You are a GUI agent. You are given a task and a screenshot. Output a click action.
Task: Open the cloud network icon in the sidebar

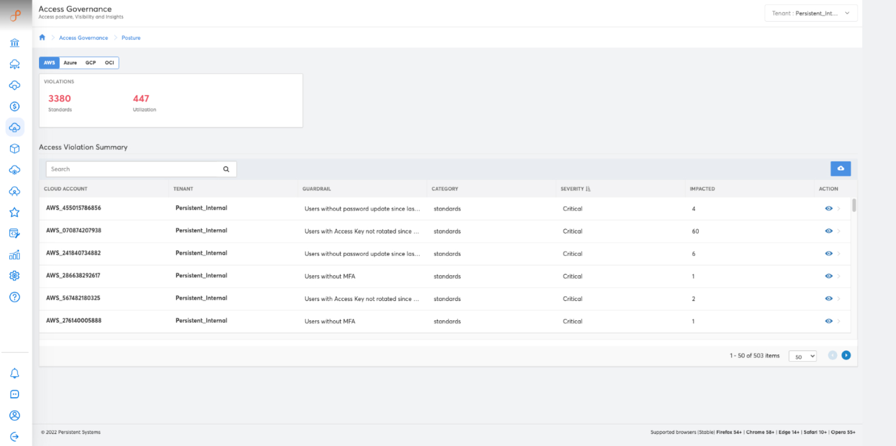[x=15, y=64]
